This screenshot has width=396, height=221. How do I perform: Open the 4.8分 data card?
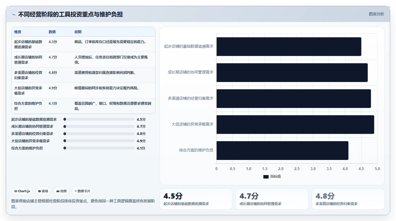[x=348, y=199]
